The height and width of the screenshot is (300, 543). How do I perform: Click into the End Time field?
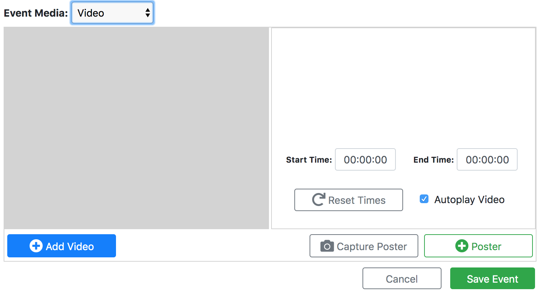pyautogui.click(x=487, y=159)
